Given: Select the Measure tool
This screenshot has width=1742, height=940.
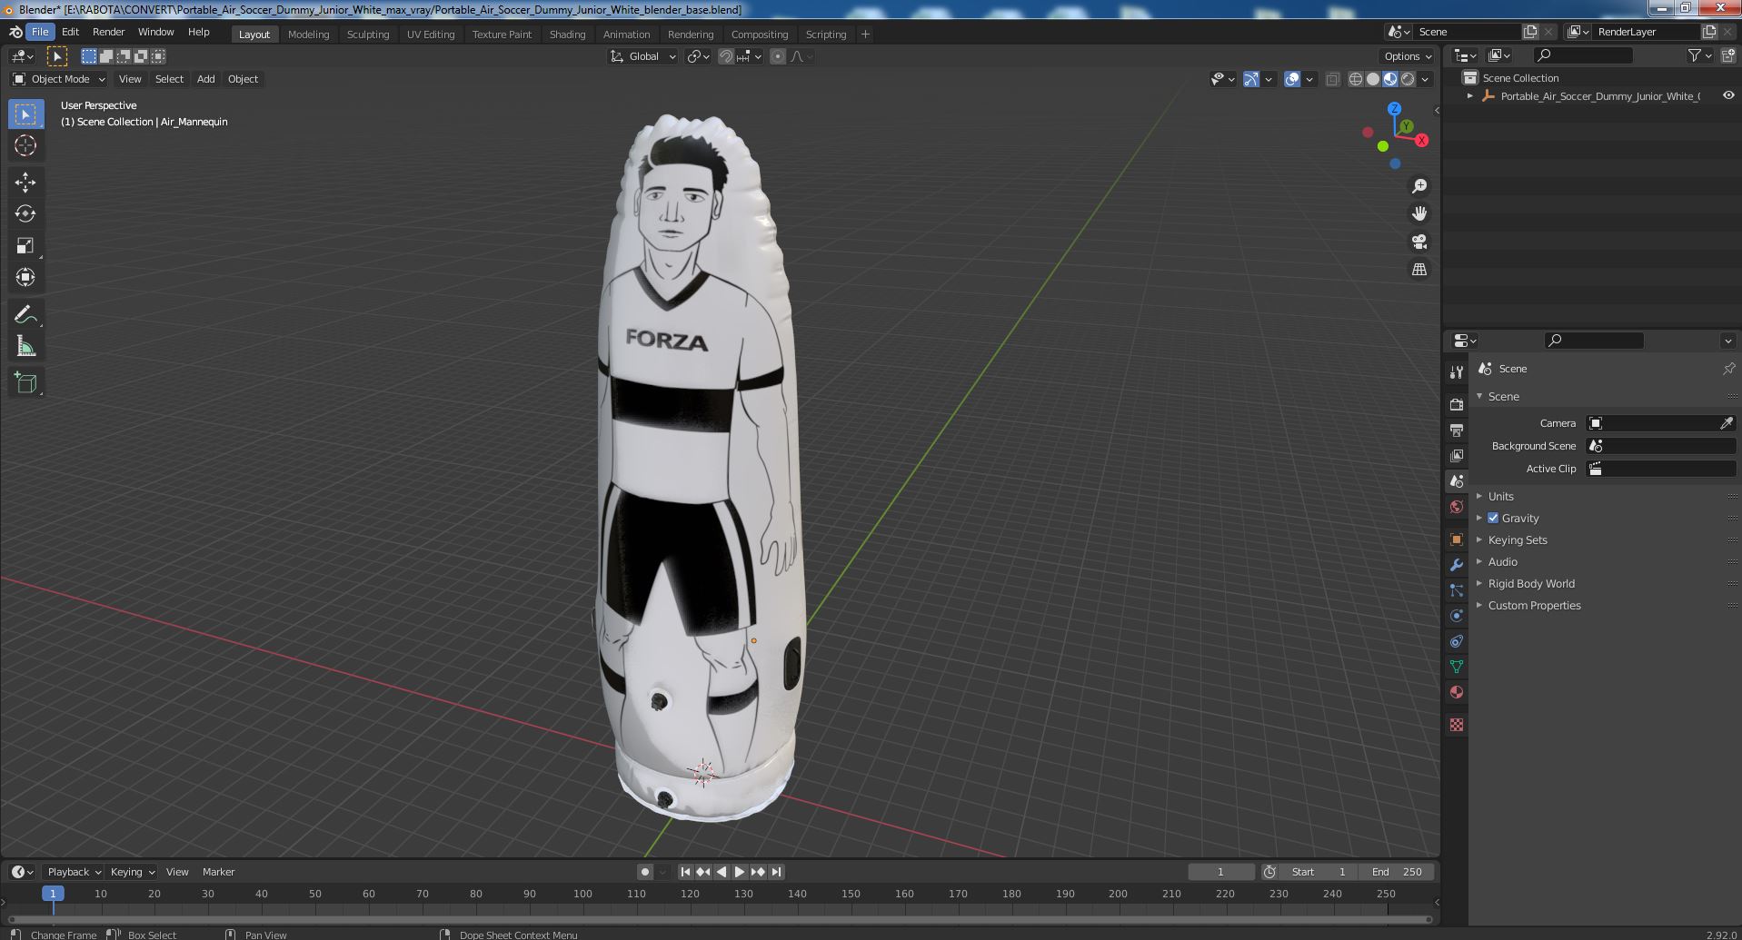Looking at the screenshot, I should (25, 346).
